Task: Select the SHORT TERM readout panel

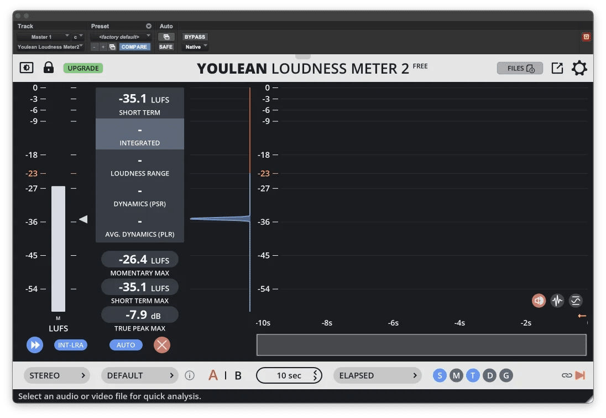Action: click(x=140, y=103)
